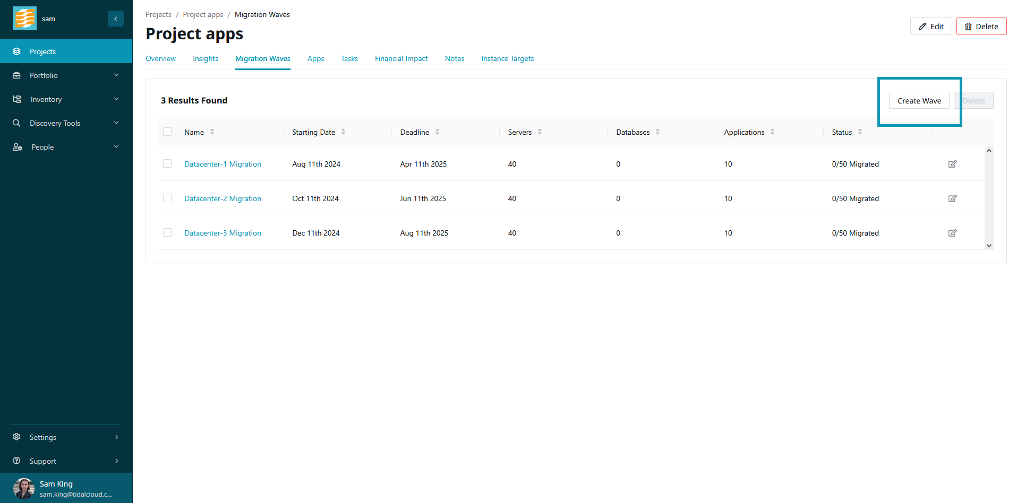Click the edit icon for Datacenter-2 Migration
The width and height of the screenshot is (1017, 503).
point(952,198)
